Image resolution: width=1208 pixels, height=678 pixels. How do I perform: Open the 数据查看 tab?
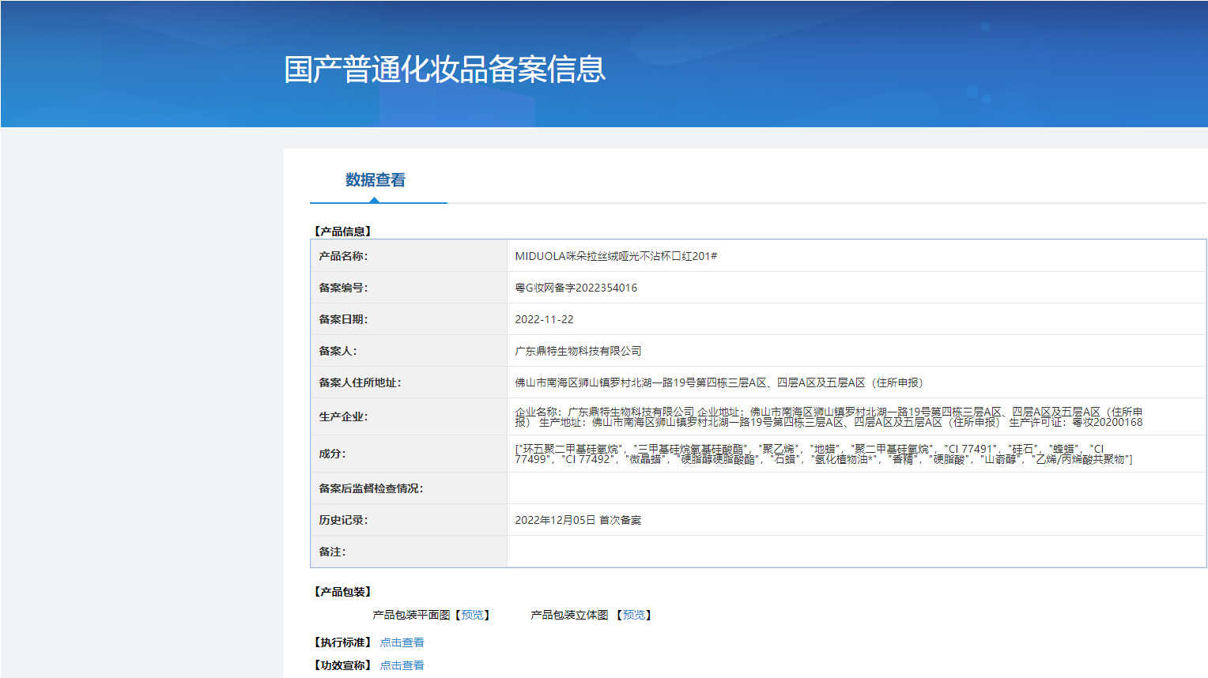[x=375, y=180]
